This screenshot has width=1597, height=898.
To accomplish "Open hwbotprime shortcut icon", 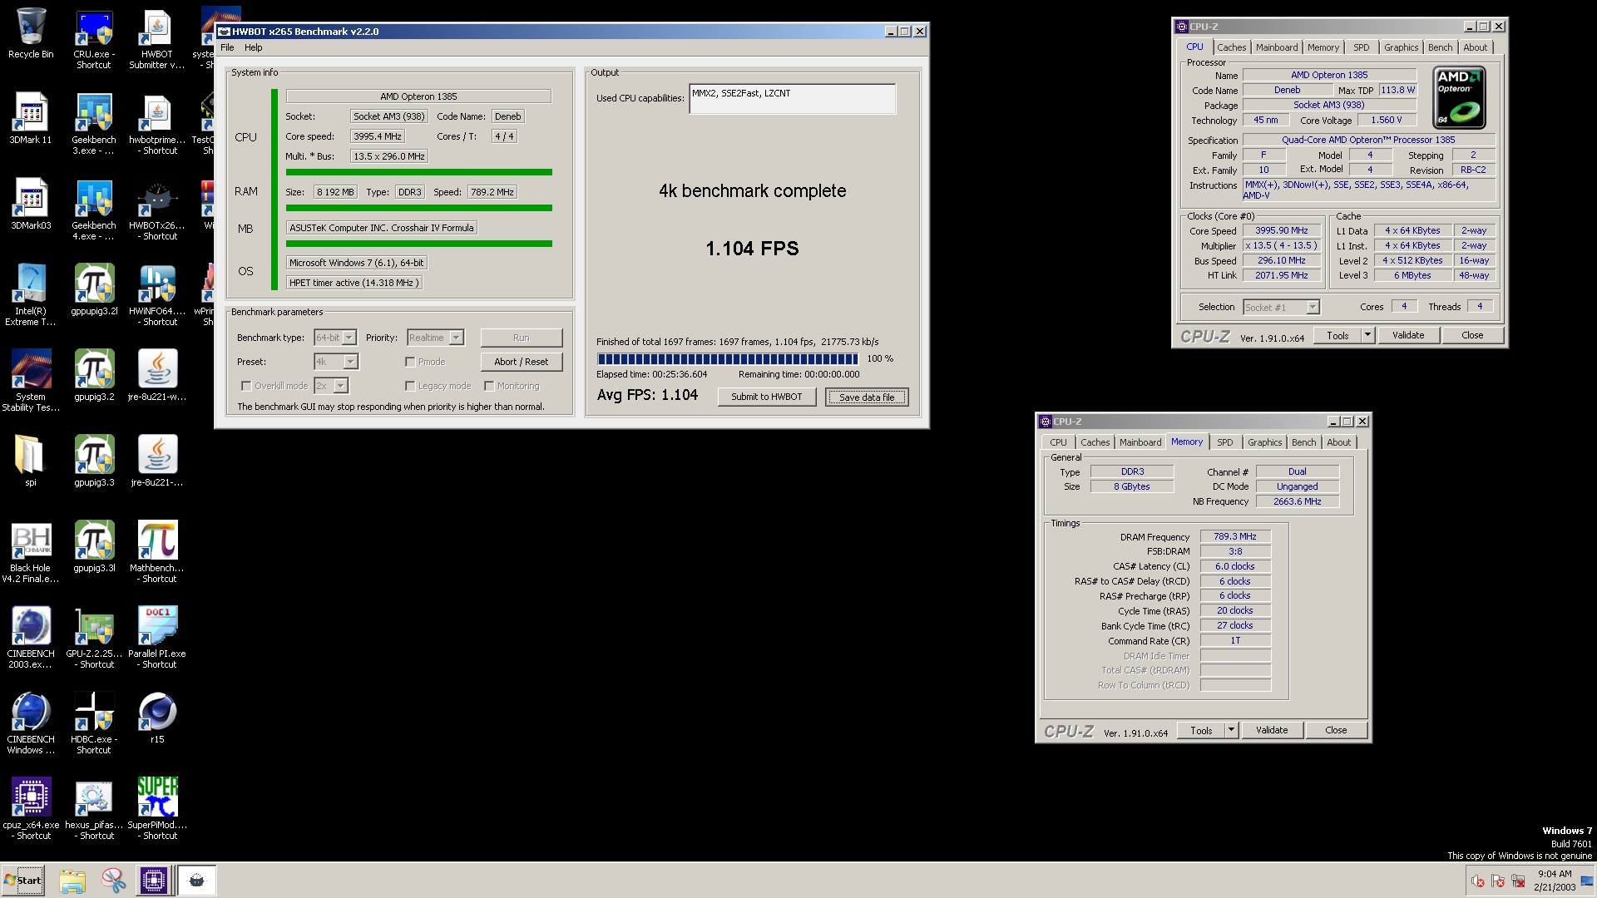I will (x=157, y=125).
